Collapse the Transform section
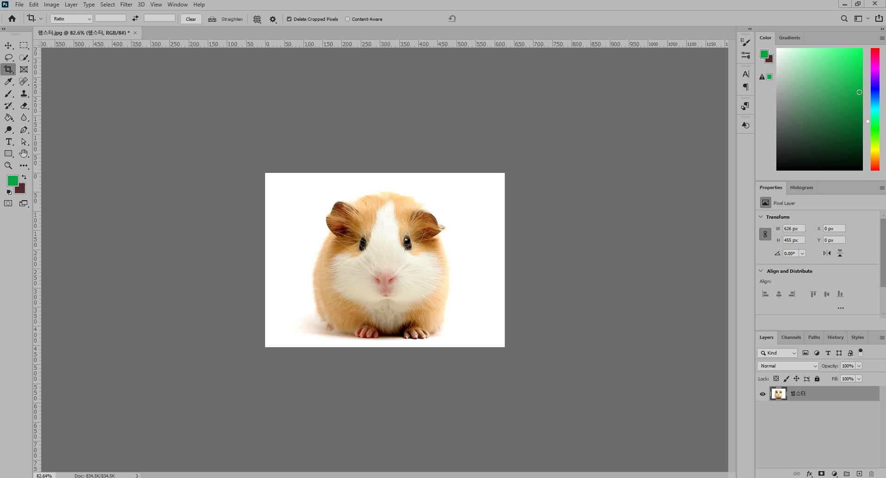The width and height of the screenshot is (886, 478). 761,217
